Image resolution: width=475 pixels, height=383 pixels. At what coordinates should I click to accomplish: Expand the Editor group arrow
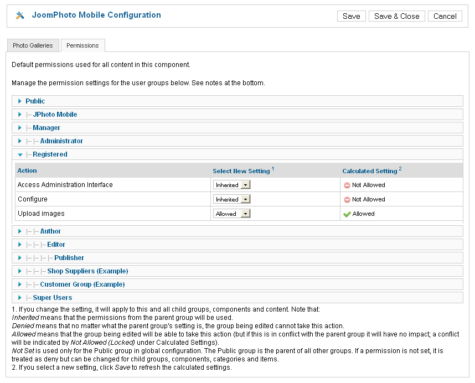(20, 245)
